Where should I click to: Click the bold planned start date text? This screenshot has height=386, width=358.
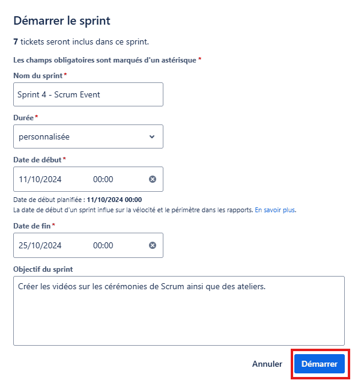click(x=114, y=200)
